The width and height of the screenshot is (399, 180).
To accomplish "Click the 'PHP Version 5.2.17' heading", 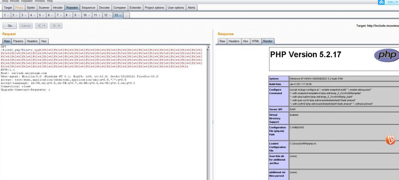I will (305, 54).
